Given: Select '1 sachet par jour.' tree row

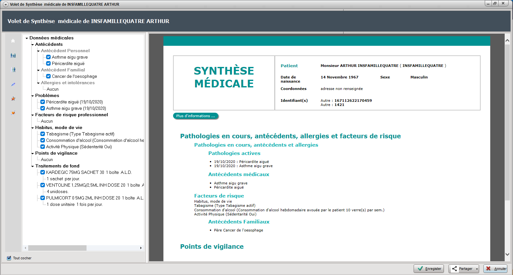Looking at the screenshot, I should click(x=63, y=179).
